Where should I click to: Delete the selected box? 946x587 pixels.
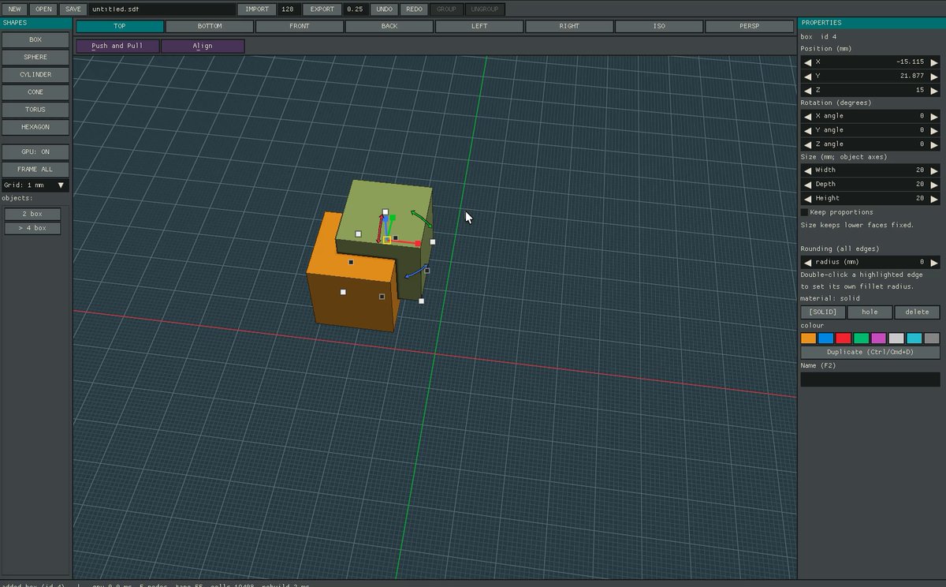[x=918, y=312]
